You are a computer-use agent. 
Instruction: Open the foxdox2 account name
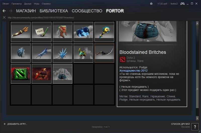click(x=174, y=4)
